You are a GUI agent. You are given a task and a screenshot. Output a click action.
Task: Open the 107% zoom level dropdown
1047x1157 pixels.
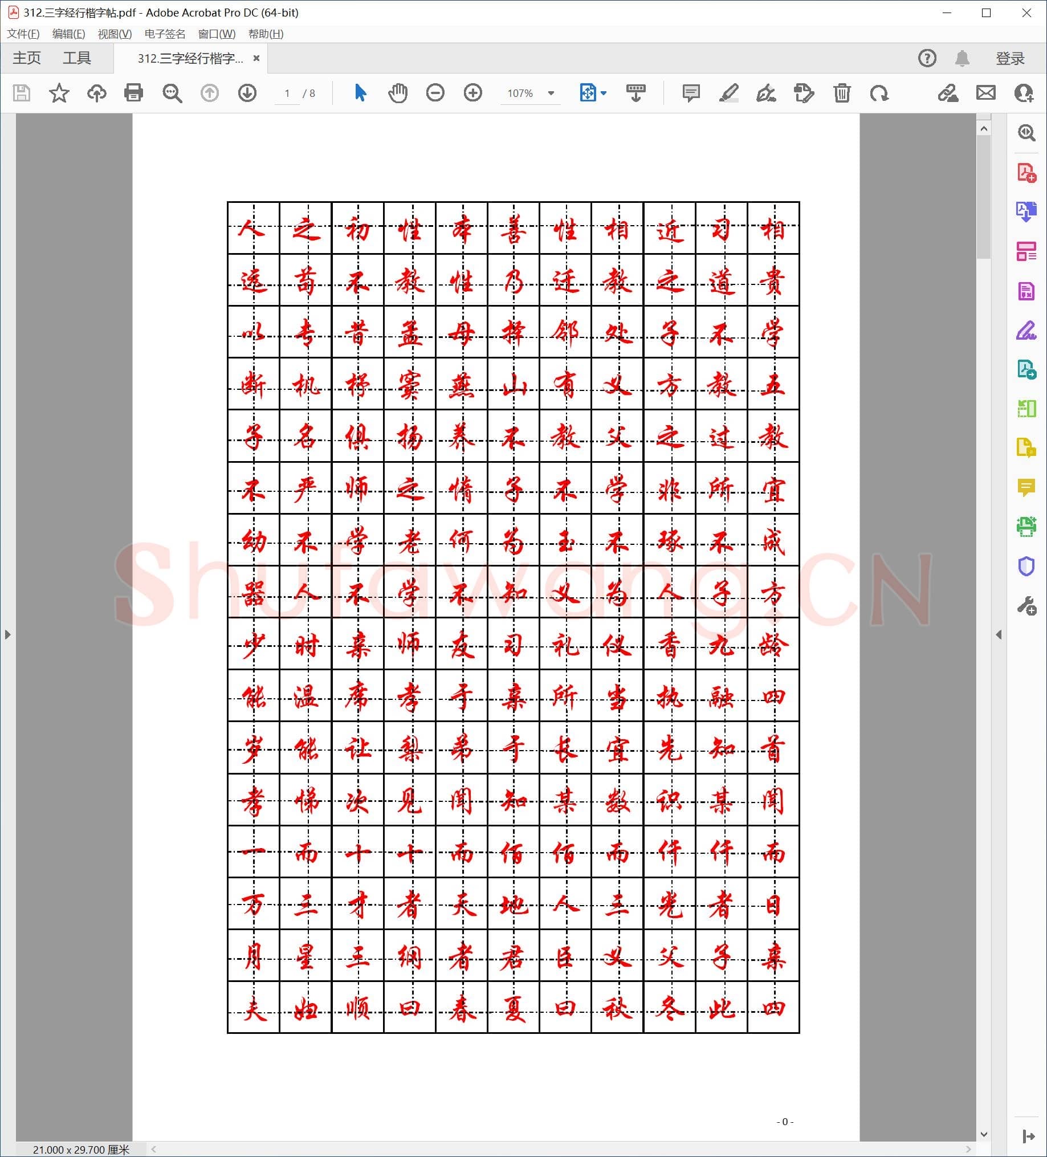tap(551, 93)
